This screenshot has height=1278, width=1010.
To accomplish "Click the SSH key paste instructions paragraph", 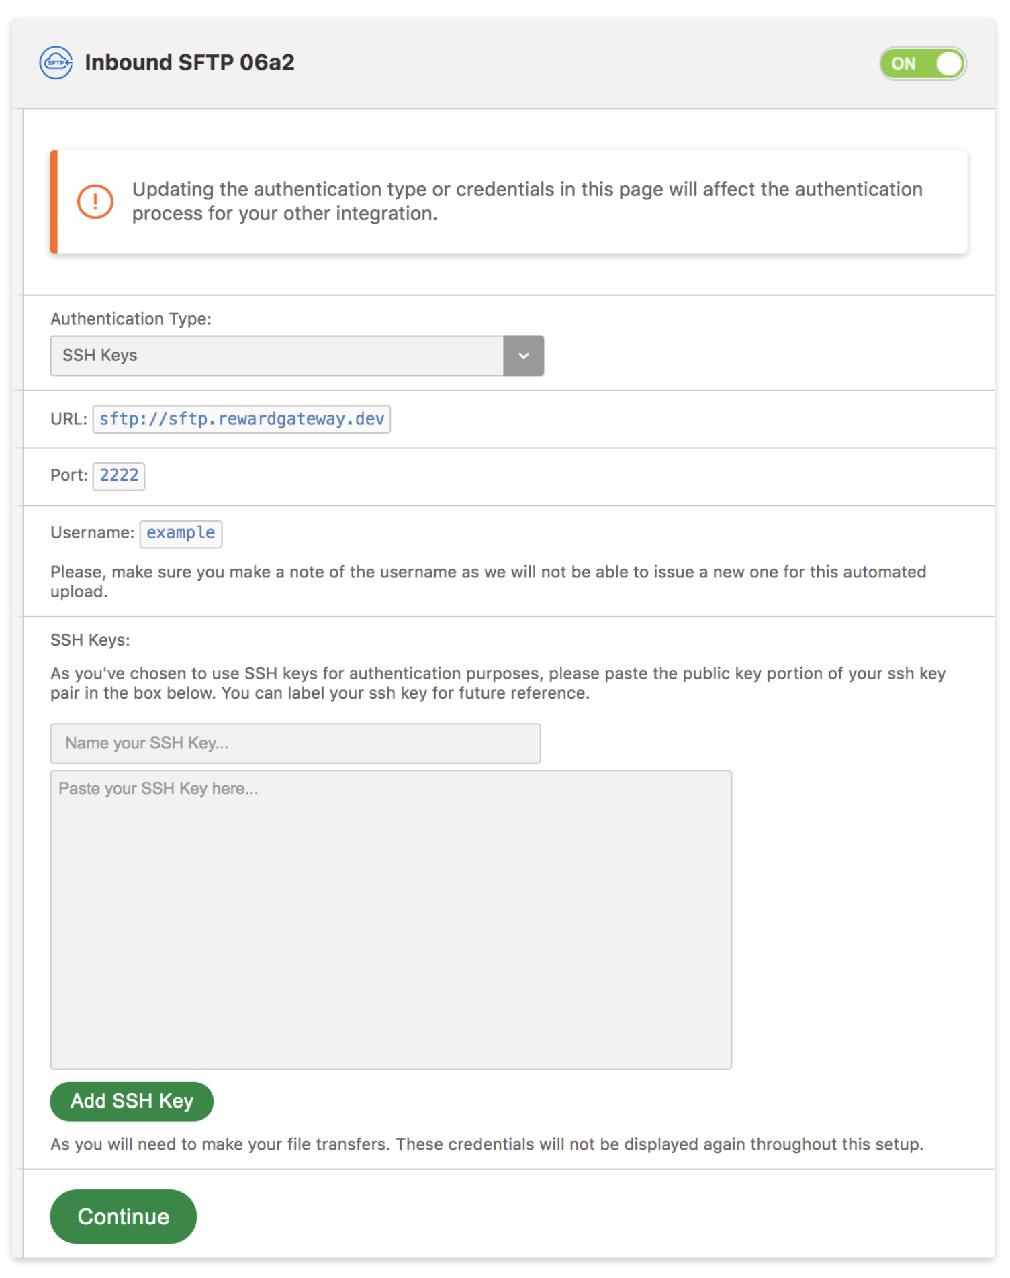I will click(x=498, y=683).
